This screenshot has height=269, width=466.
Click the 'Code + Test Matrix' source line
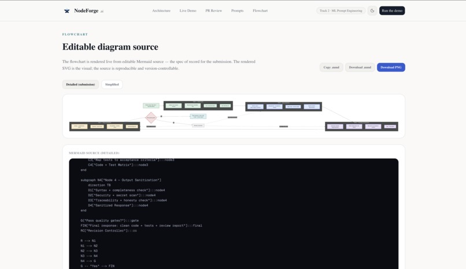coord(118,165)
